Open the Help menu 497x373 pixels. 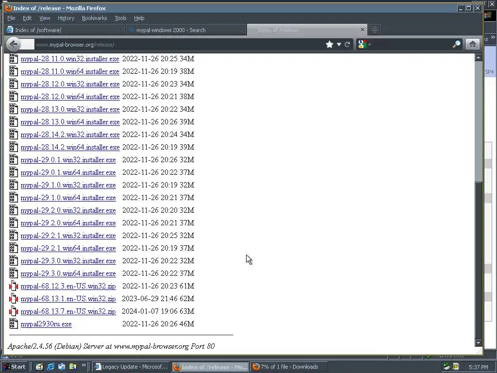(x=139, y=18)
